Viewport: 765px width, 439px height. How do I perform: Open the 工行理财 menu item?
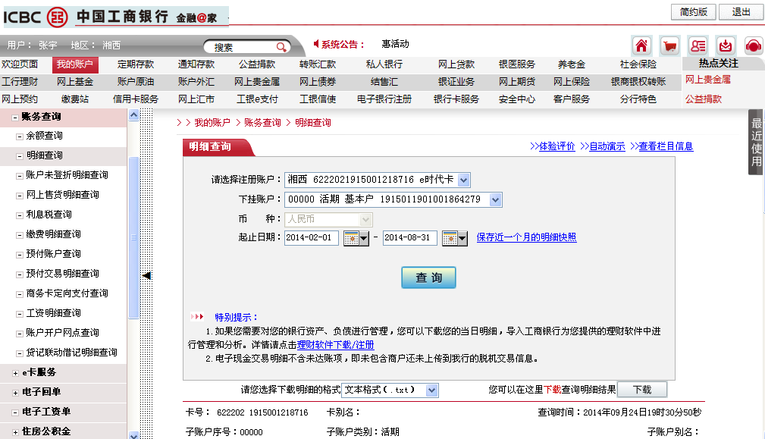(20, 82)
